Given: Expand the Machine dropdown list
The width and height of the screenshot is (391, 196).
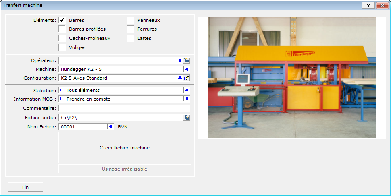Looking at the screenshot, I should click(x=187, y=69).
